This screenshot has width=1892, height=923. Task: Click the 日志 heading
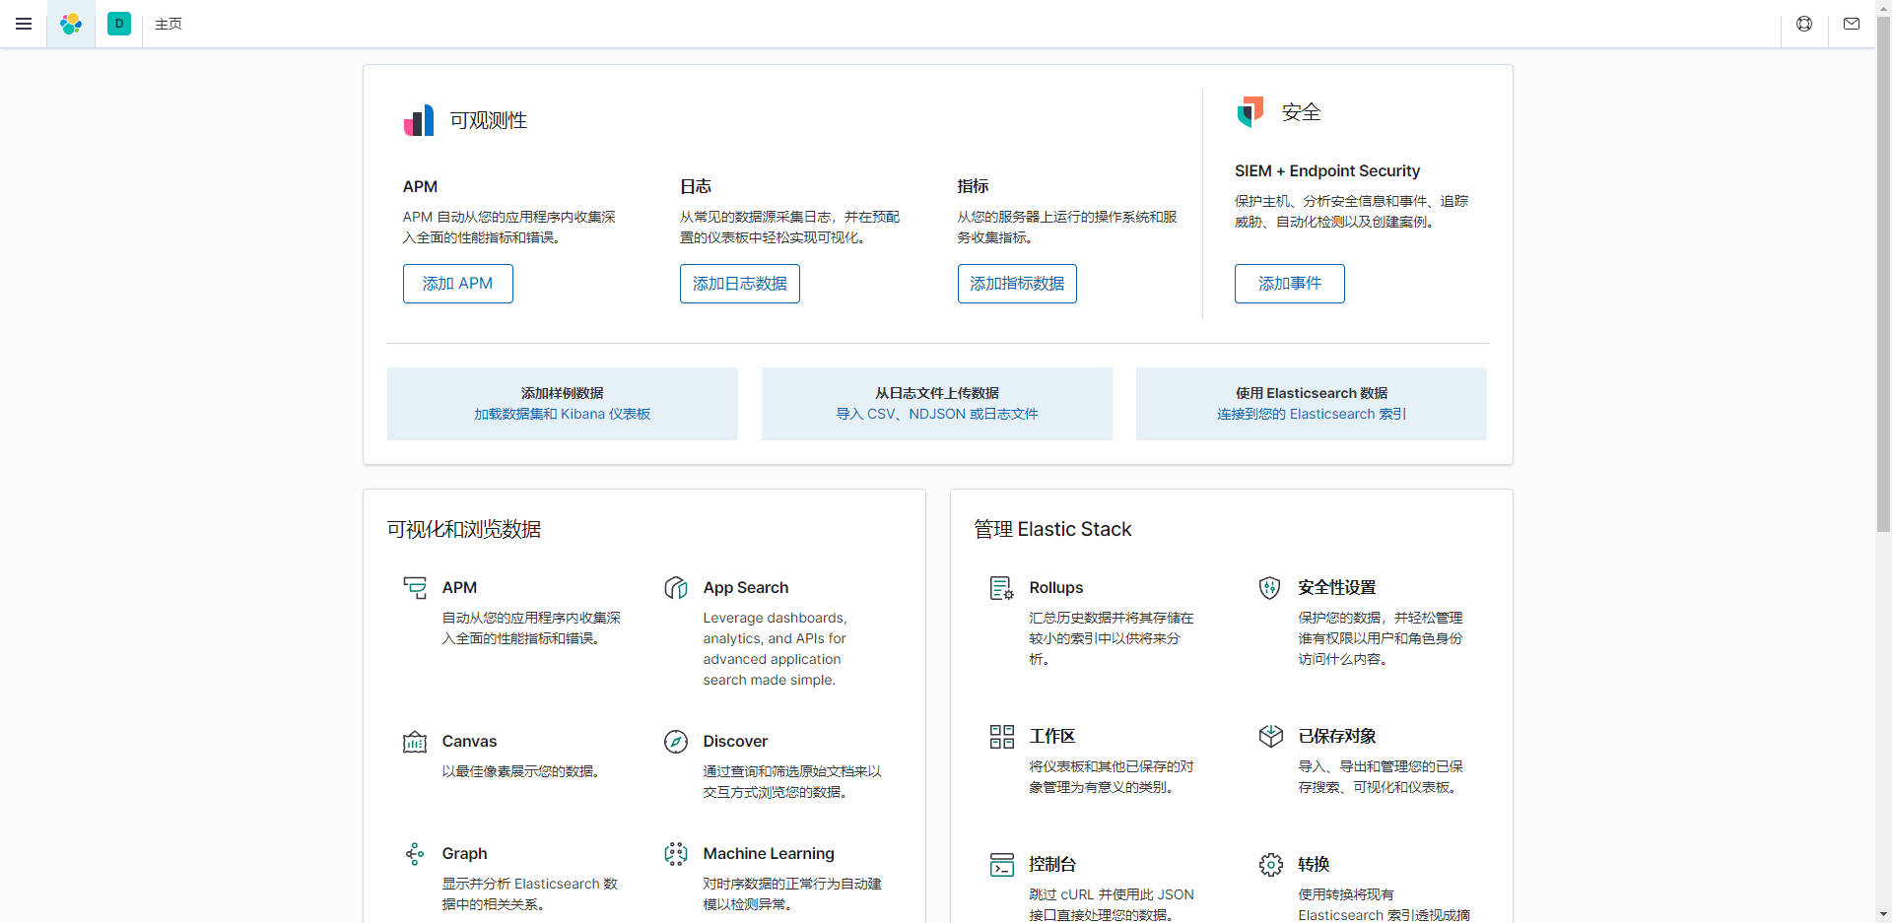click(x=696, y=187)
